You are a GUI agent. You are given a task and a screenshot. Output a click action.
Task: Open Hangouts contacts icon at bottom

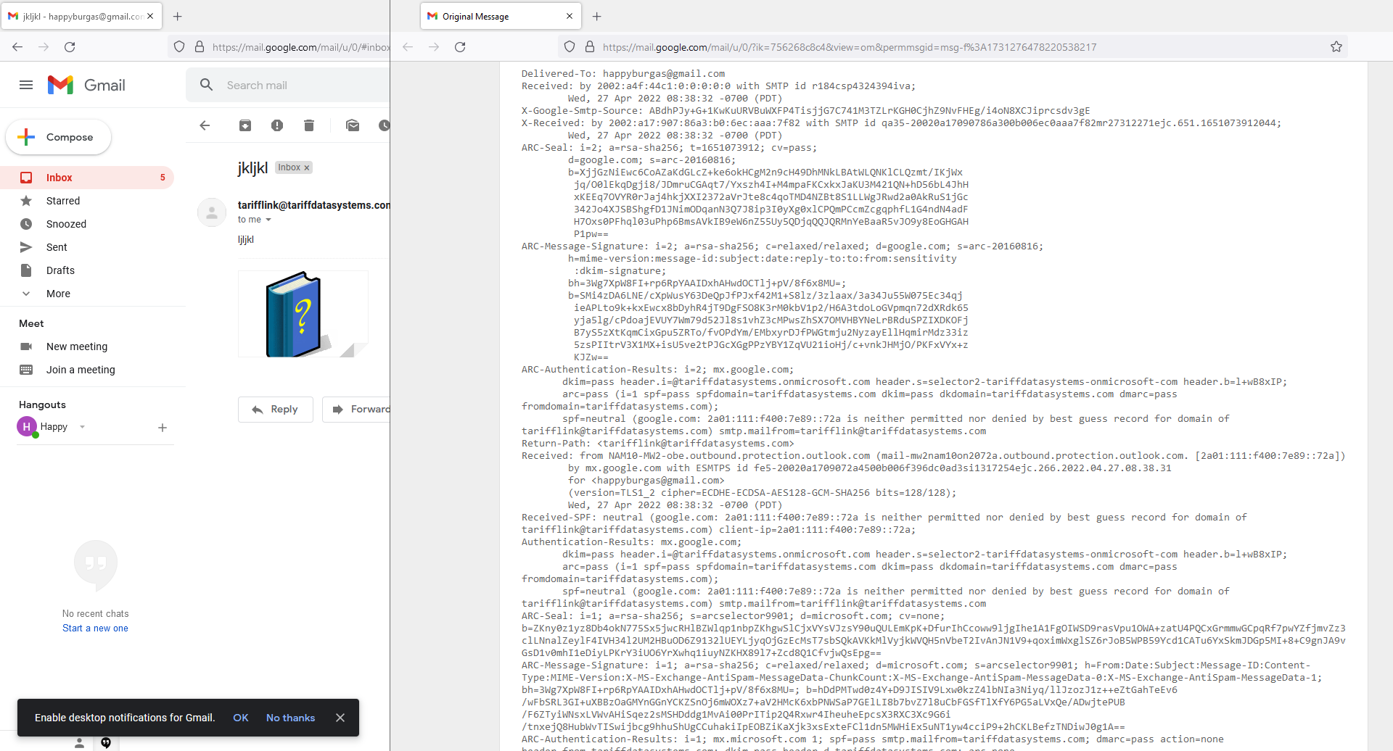(x=80, y=742)
